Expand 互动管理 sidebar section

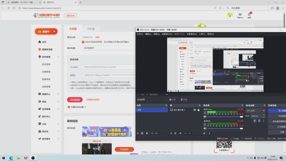58,109
